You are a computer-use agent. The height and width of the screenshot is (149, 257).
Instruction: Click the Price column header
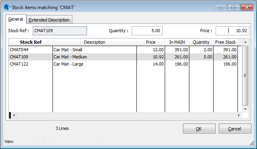click(x=151, y=42)
